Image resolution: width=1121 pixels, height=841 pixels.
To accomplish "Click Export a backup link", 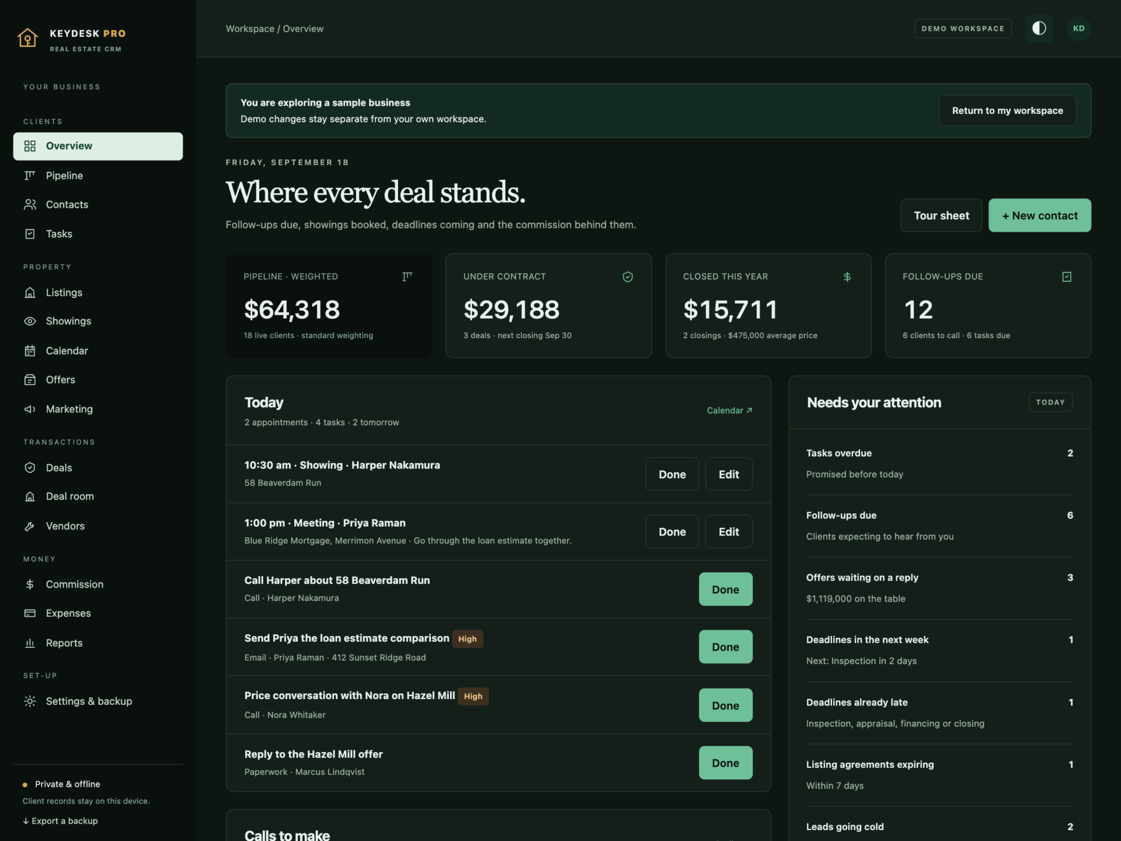I will pyautogui.click(x=60, y=821).
